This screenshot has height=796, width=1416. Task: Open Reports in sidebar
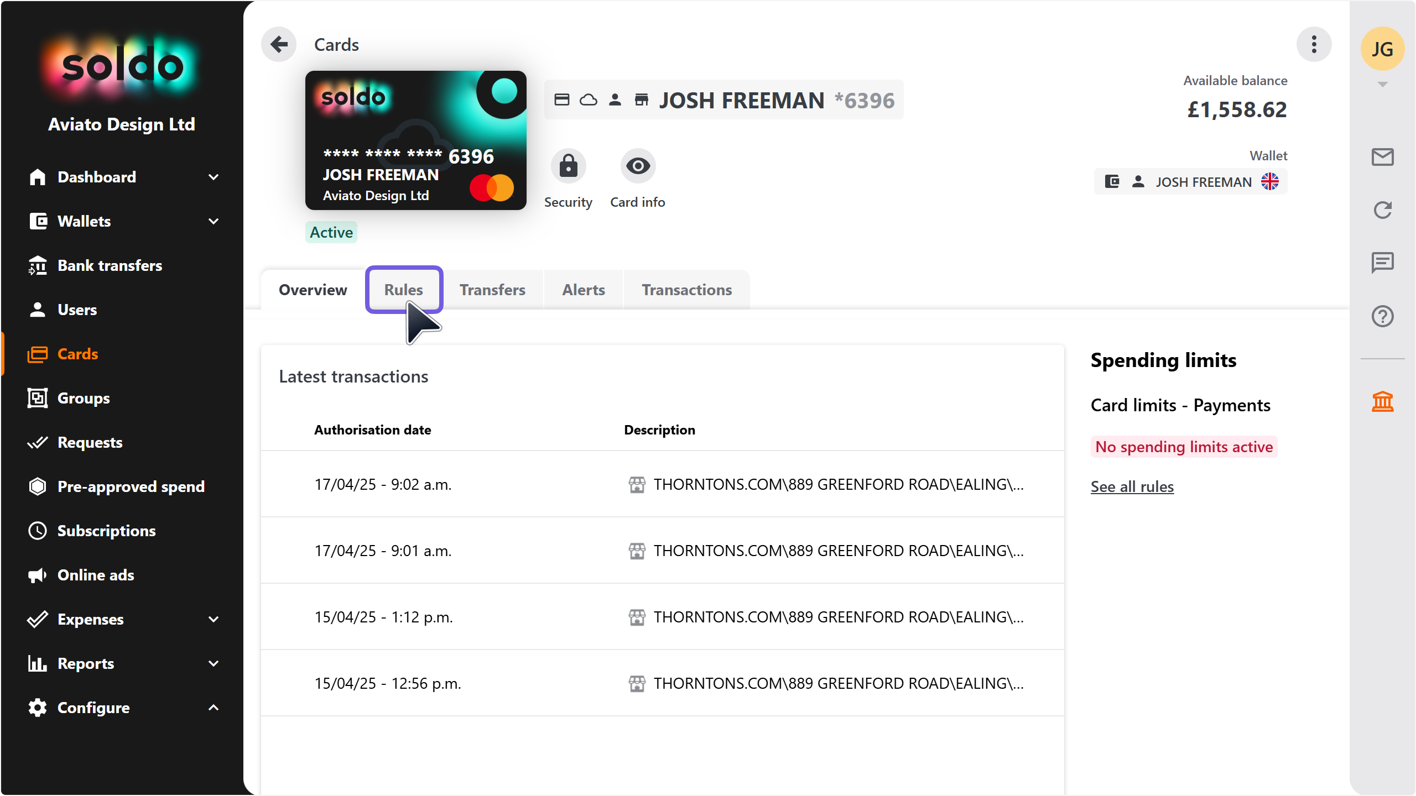[x=86, y=663]
